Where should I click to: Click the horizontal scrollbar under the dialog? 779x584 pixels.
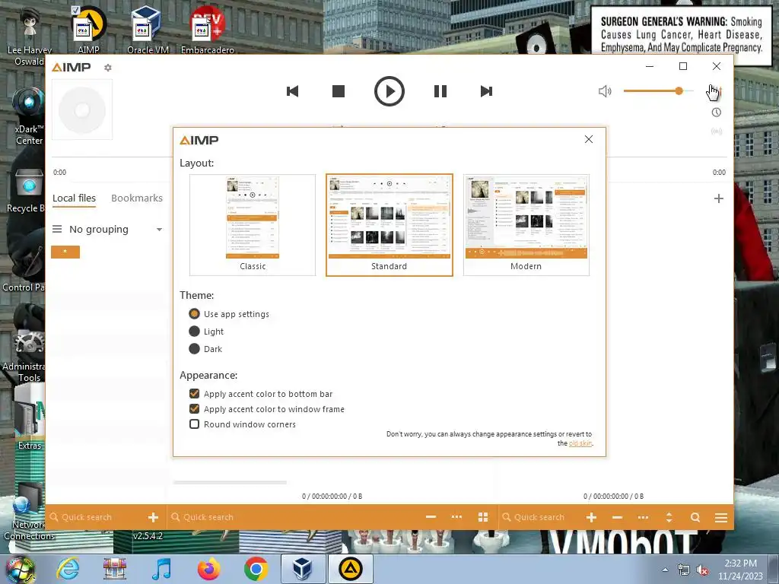coord(230,482)
